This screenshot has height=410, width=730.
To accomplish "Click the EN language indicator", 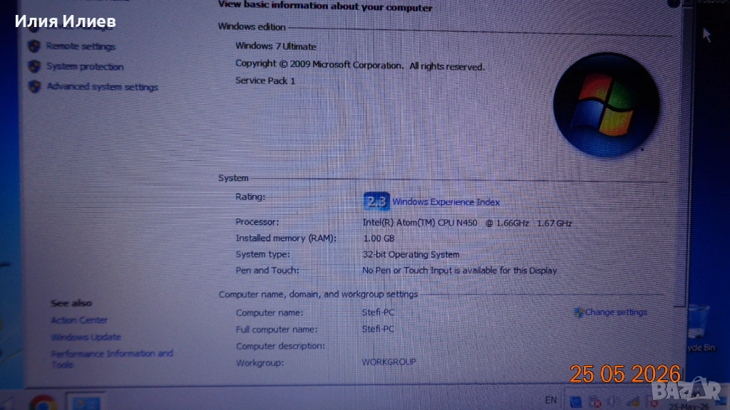I will click(x=551, y=400).
